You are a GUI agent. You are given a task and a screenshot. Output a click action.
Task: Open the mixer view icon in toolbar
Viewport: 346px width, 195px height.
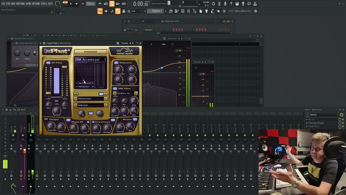click(x=188, y=11)
